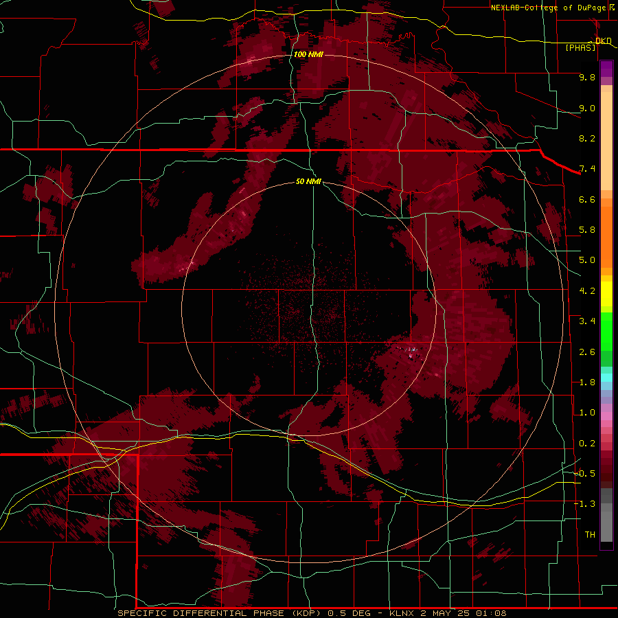Click the 5.8 scale value

pos(587,230)
